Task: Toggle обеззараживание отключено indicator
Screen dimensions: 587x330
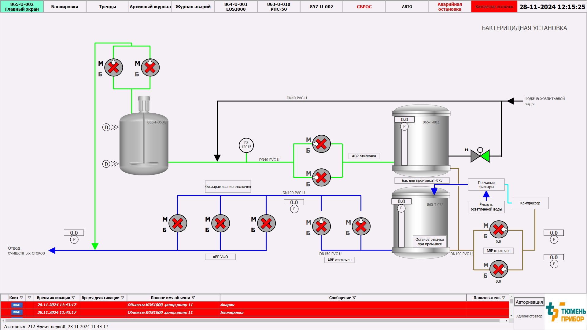Action: 228,187
